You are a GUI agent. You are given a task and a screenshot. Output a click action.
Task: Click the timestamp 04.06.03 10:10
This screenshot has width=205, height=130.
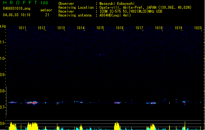(17, 15)
